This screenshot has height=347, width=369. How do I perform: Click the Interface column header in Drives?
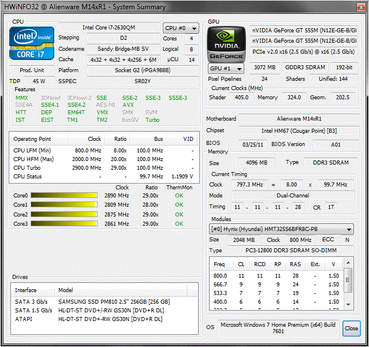(x=33, y=290)
